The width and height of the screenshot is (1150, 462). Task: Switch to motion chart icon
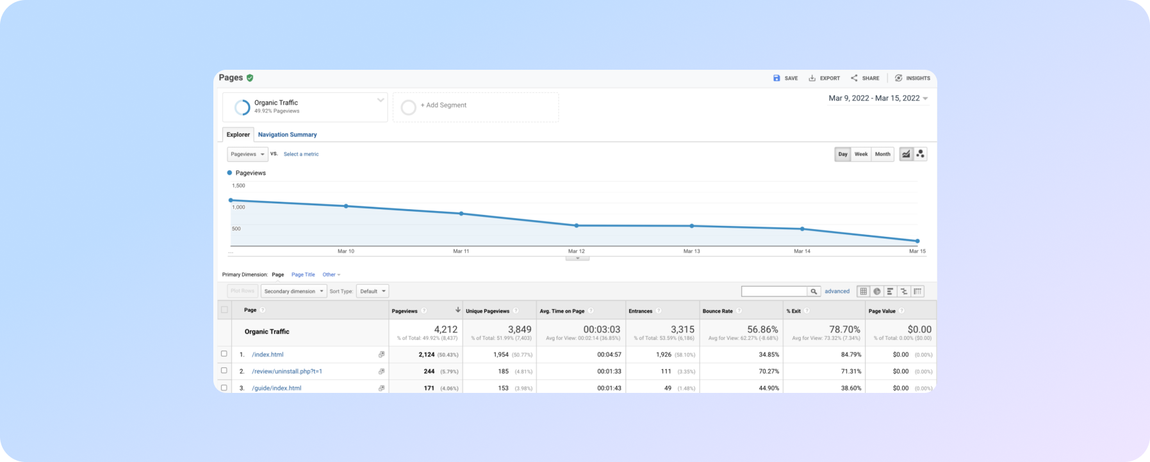921,154
